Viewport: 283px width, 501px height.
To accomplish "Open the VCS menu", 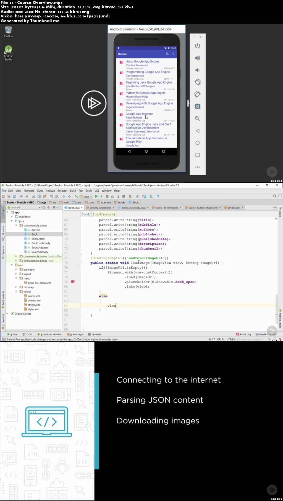I will [x=97, y=191].
